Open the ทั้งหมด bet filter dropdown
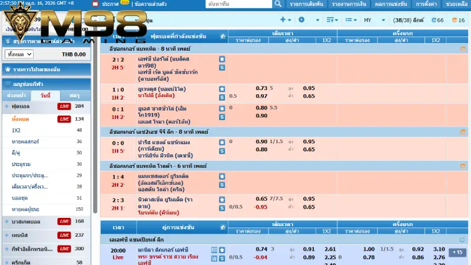 [19, 54]
